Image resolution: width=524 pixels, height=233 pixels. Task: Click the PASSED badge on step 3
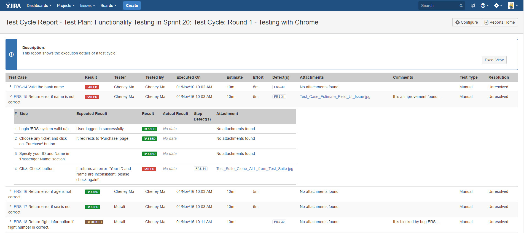click(149, 154)
